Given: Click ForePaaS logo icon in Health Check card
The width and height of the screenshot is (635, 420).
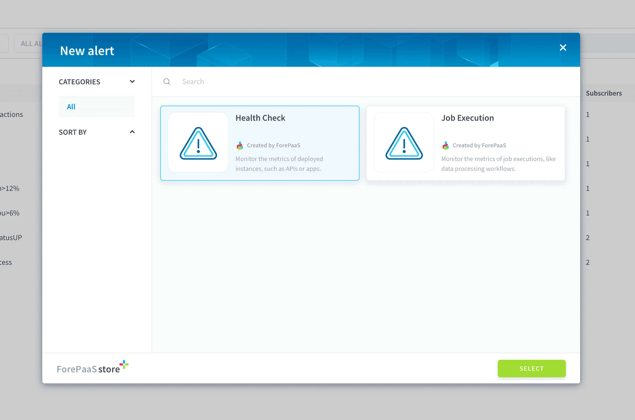Looking at the screenshot, I should point(240,145).
